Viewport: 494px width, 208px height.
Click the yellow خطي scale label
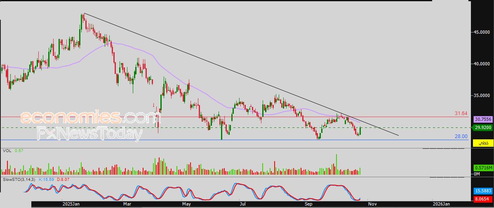(x=482, y=143)
